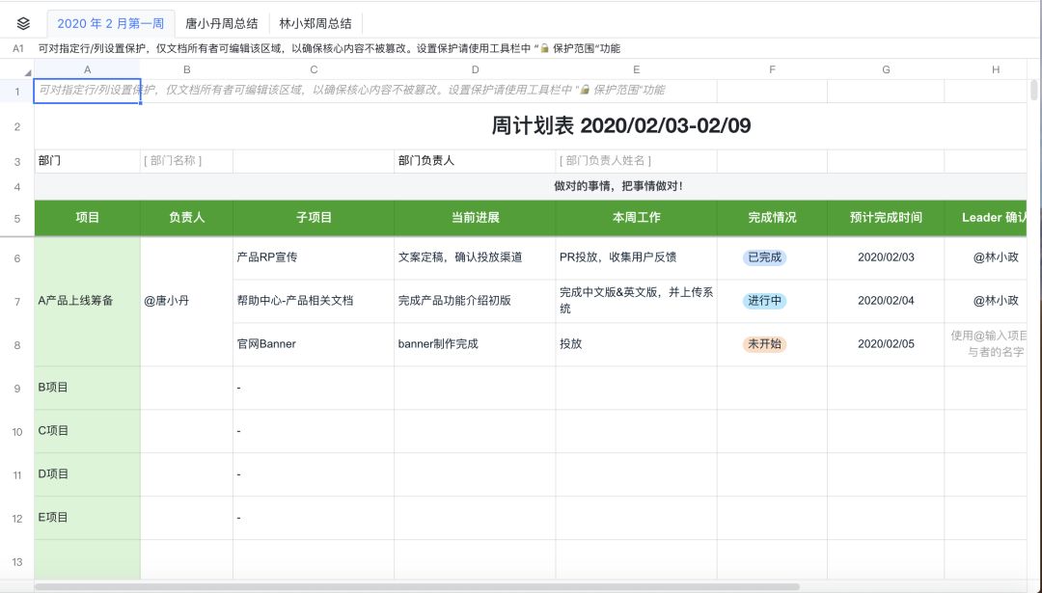Viewport: 1042px width, 593px height.
Task: Select the row 9 header
Action: point(17,388)
